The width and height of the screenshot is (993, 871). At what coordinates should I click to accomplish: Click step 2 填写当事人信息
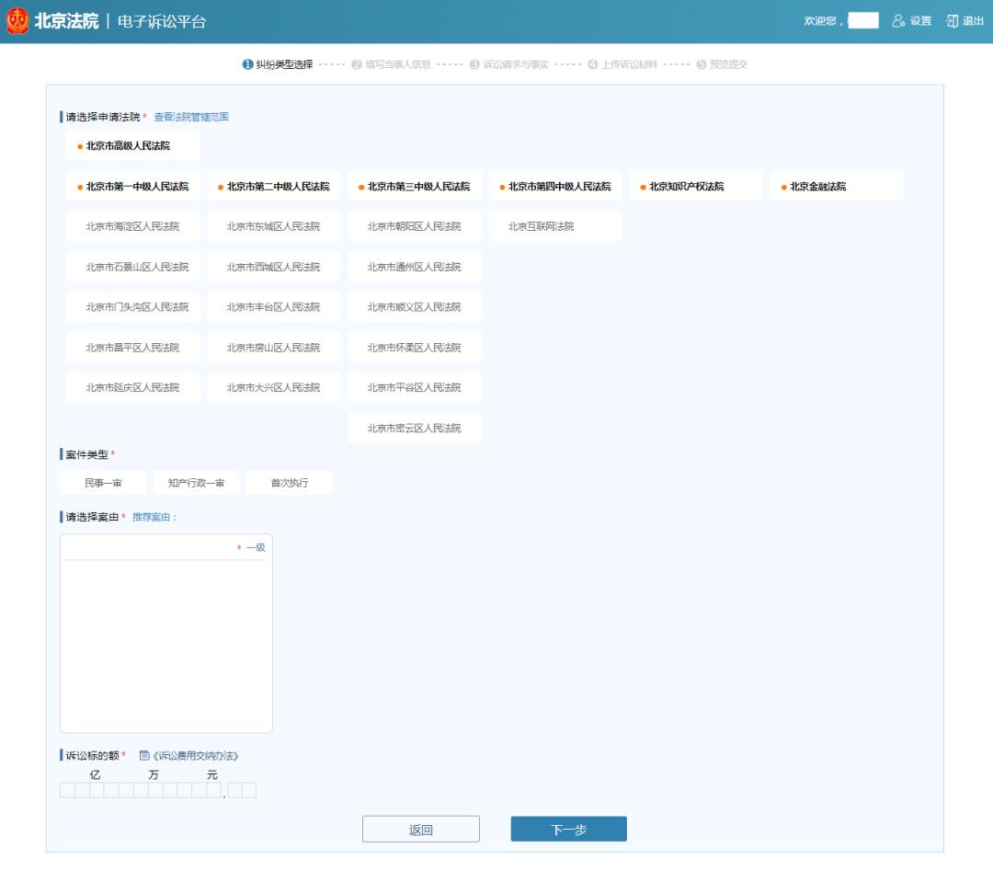click(x=392, y=64)
